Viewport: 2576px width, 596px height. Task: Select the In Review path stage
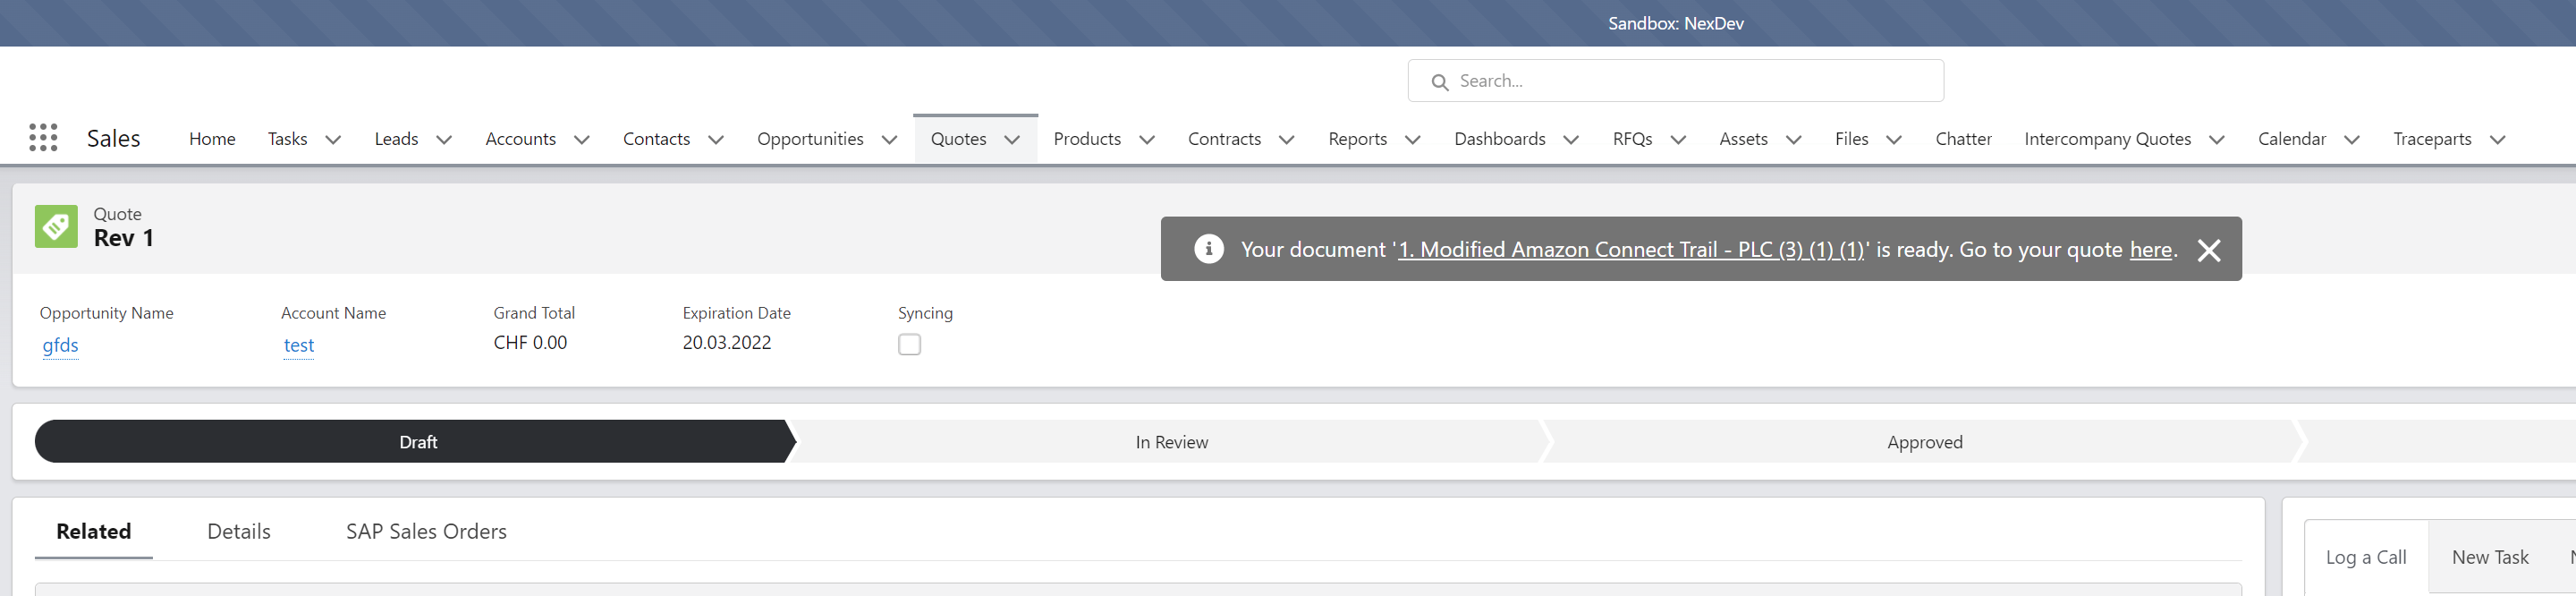[1171, 442]
